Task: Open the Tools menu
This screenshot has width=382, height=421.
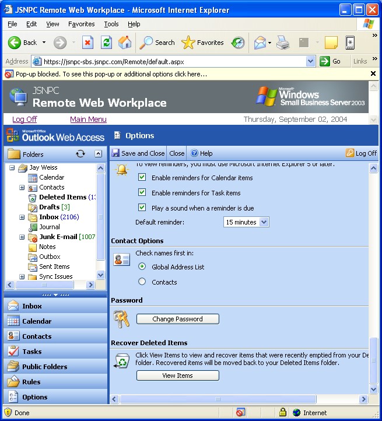Action: [x=111, y=24]
